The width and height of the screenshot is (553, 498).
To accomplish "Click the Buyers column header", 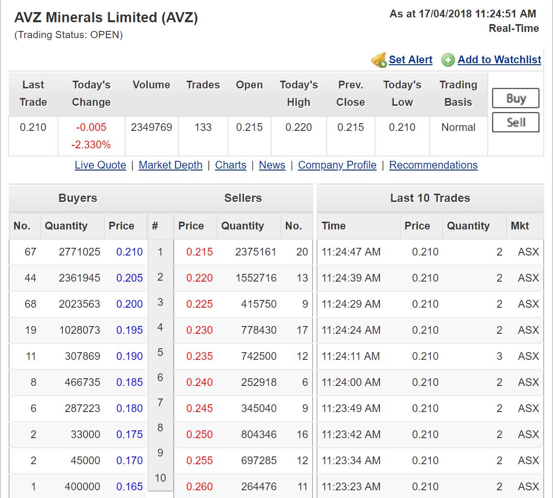I will tap(78, 198).
